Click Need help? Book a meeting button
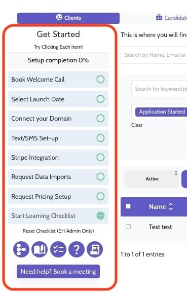This screenshot has width=187, height=296. 58,272
